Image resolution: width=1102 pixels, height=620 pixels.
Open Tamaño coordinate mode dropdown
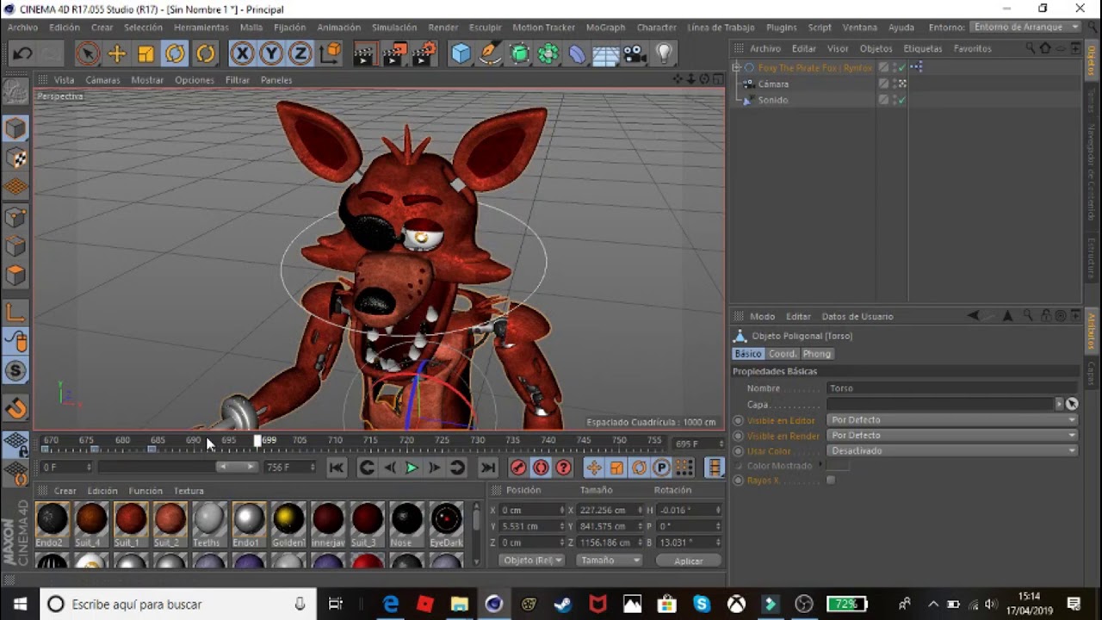click(x=610, y=561)
